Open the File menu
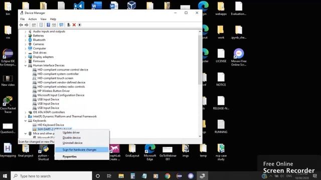 [x=23, y=19]
